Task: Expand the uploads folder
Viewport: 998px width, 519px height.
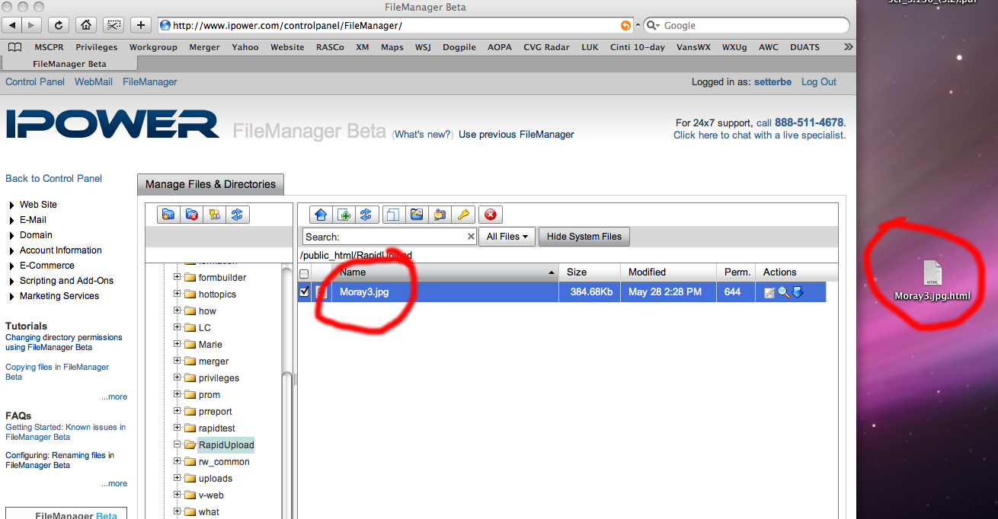Action: (178, 478)
